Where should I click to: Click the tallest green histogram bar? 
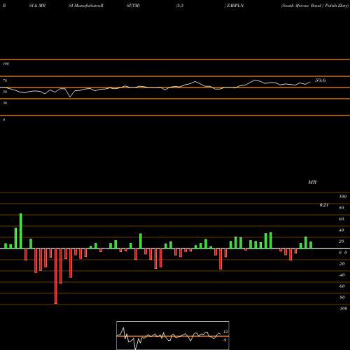[x=21, y=231]
